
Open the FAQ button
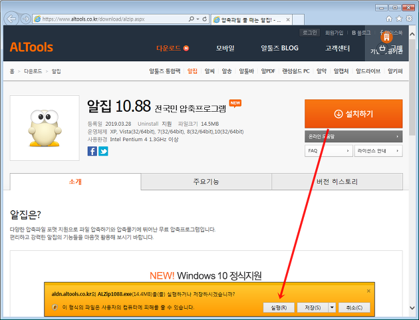coord(329,151)
